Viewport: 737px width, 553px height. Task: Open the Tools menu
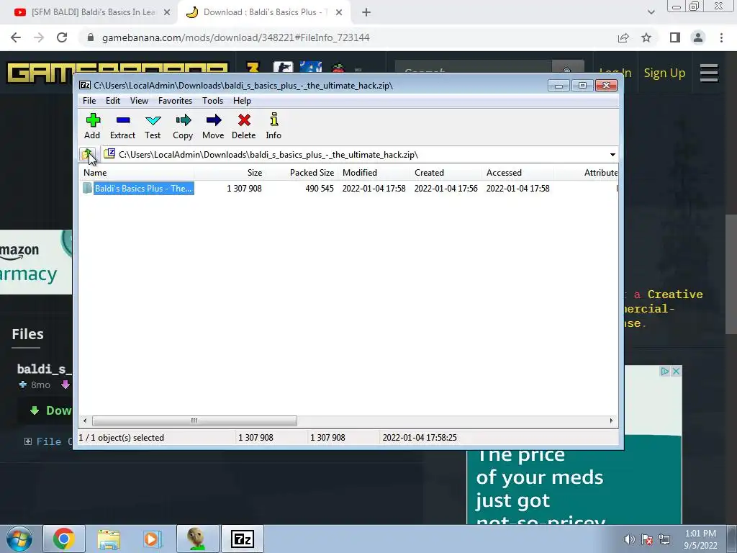(x=212, y=101)
